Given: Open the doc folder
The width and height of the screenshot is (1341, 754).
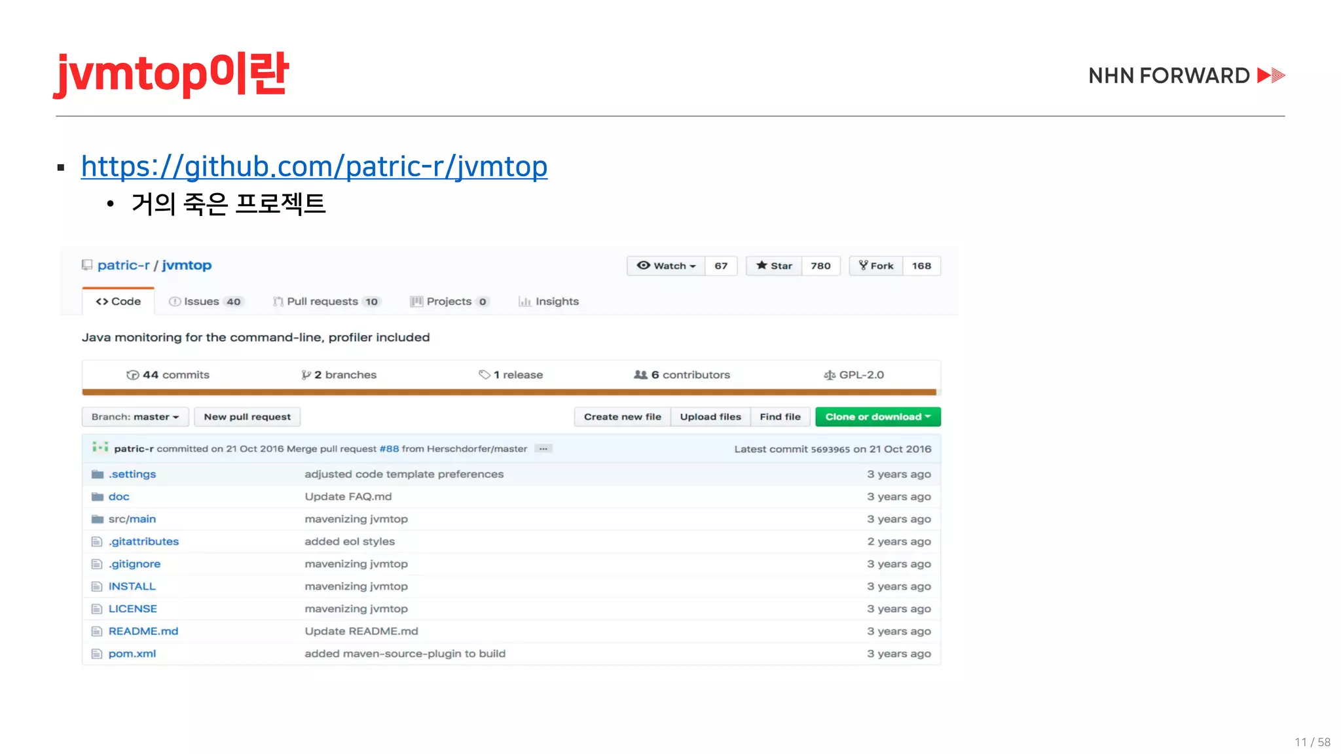Looking at the screenshot, I should (119, 496).
